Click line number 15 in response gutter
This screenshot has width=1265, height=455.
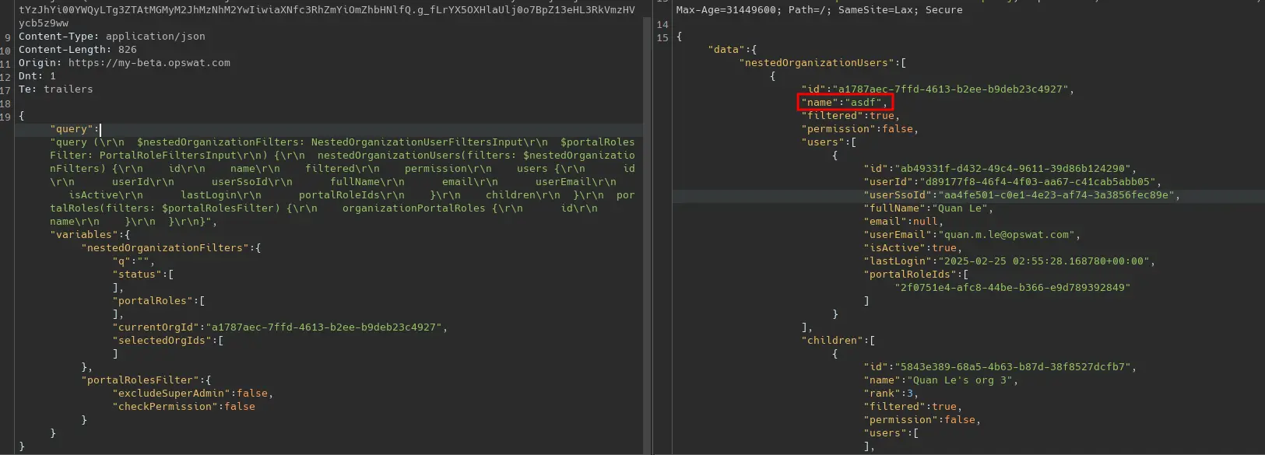tap(662, 37)
